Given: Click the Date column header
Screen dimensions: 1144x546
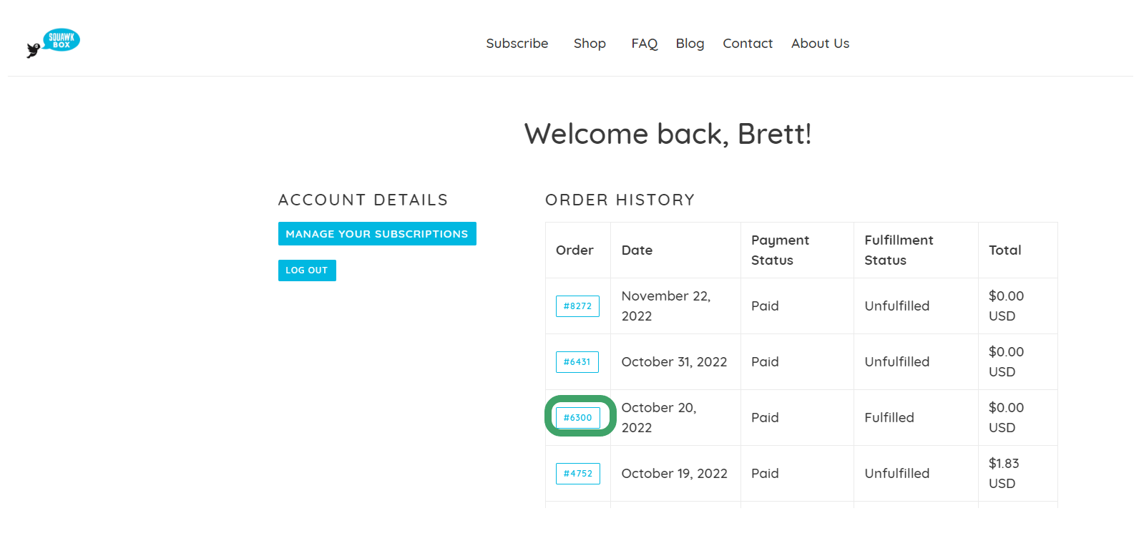Looking at the screenshot, I should point(637,250).
